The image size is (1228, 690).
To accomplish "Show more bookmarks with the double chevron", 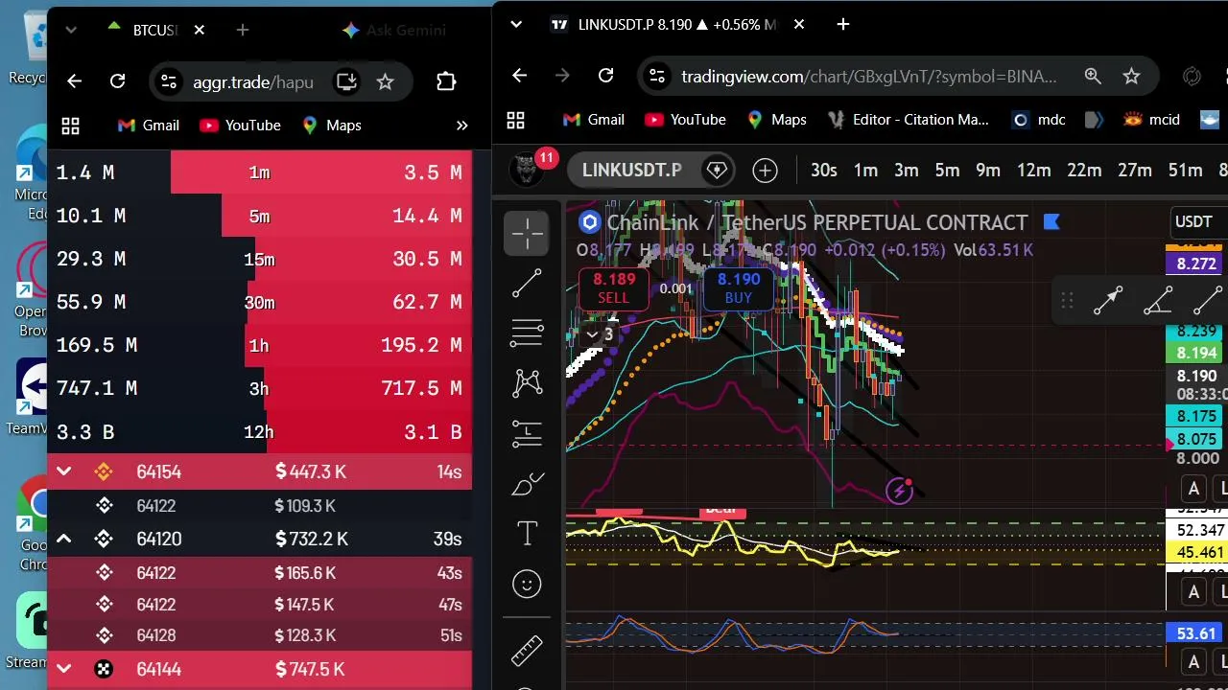I will tap(461, 126).
